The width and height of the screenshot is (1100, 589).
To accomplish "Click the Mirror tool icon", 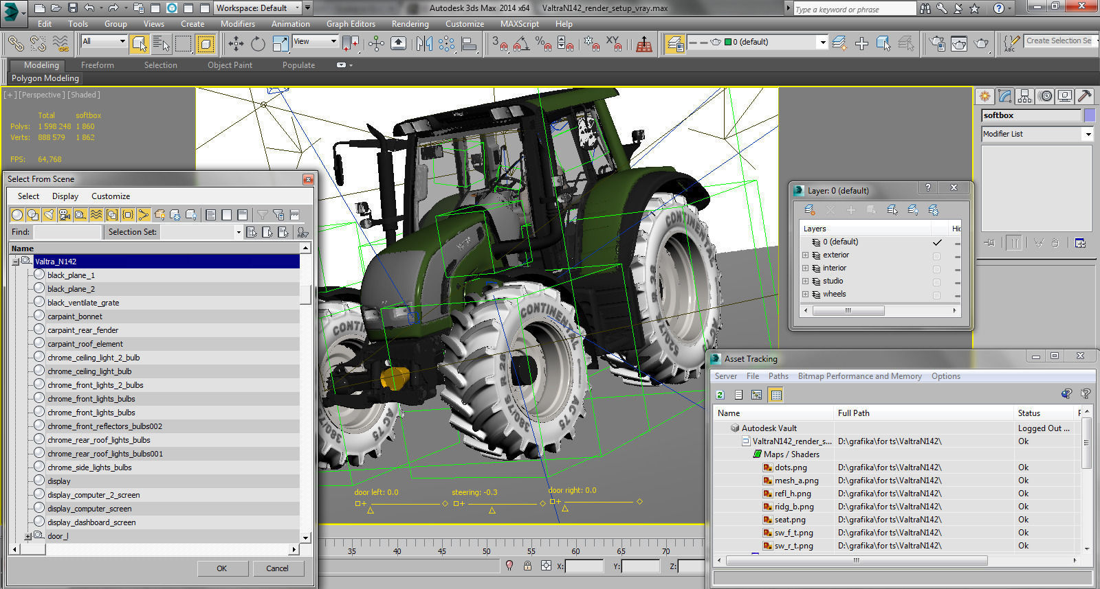I will pyautogui.click(x=424, y=44).
